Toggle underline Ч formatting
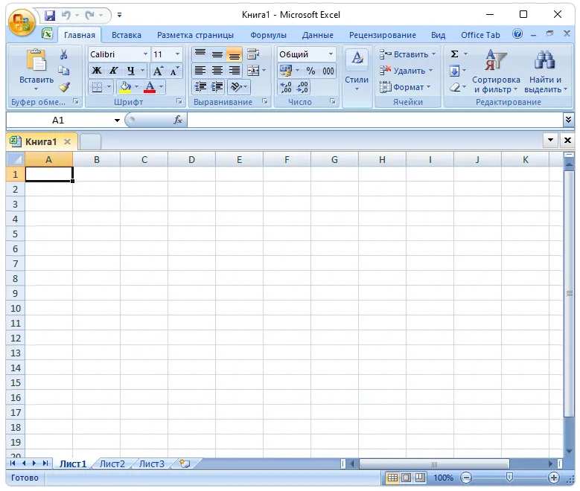 131,71
